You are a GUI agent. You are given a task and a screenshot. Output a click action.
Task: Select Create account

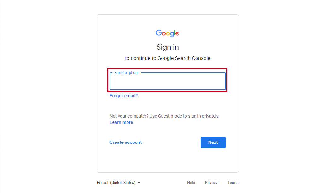pyautogui.click(x=126, y=142)
